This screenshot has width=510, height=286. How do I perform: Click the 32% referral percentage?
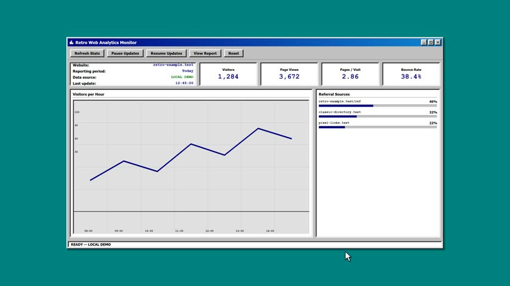pyautogui.click(x=433, y=113)
